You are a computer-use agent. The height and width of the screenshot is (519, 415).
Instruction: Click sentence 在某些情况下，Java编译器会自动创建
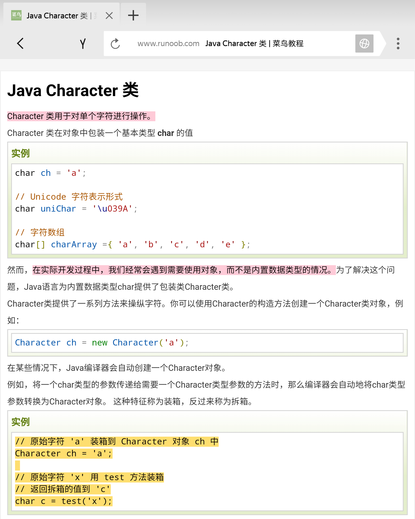(117, 368)
